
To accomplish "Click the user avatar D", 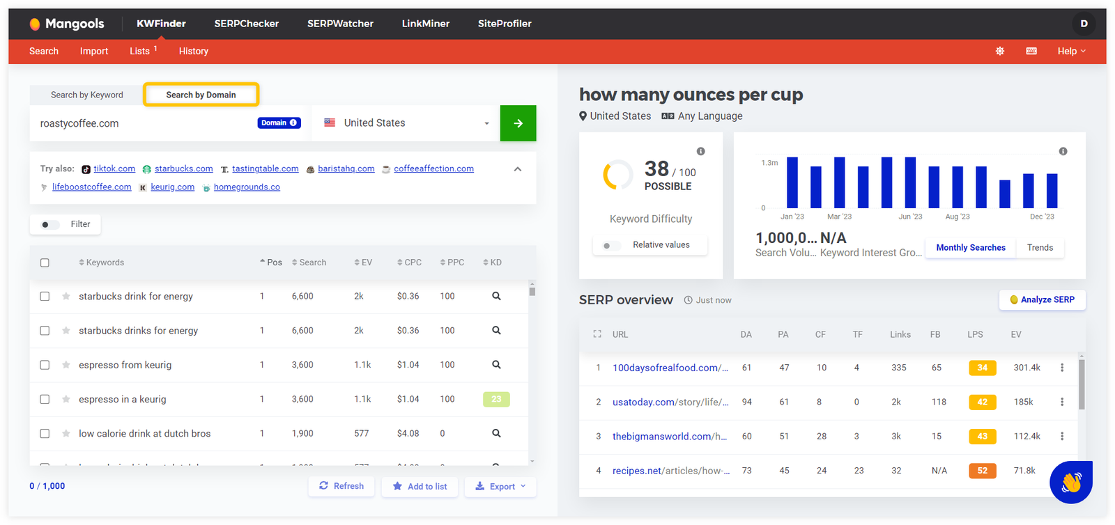I will [1084, 24].
